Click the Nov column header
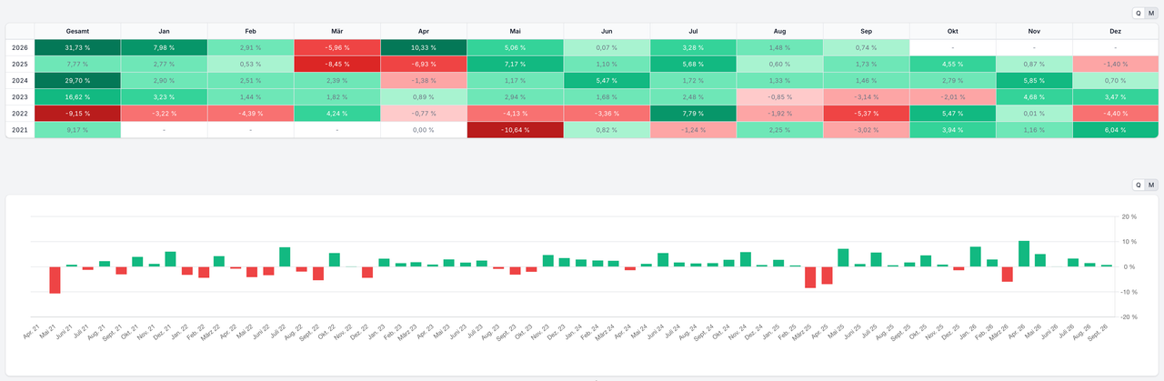The image size is (1164, 381). 1034,31
